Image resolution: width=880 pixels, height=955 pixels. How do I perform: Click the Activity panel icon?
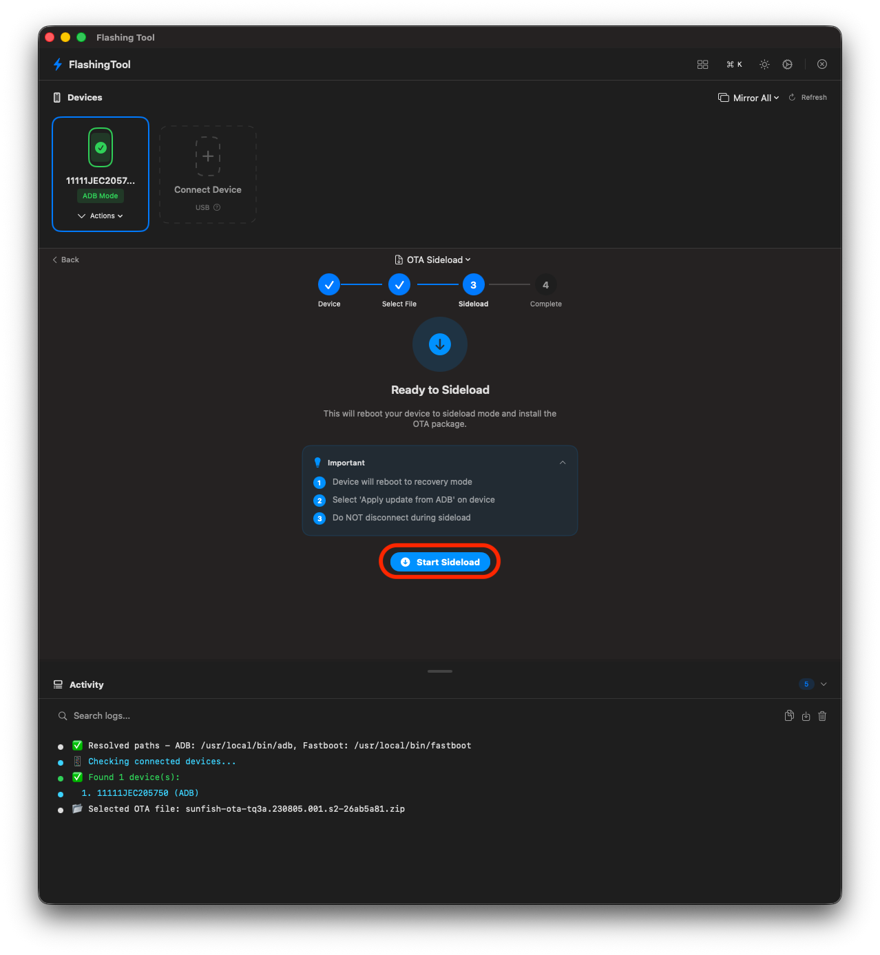point(58,684)
